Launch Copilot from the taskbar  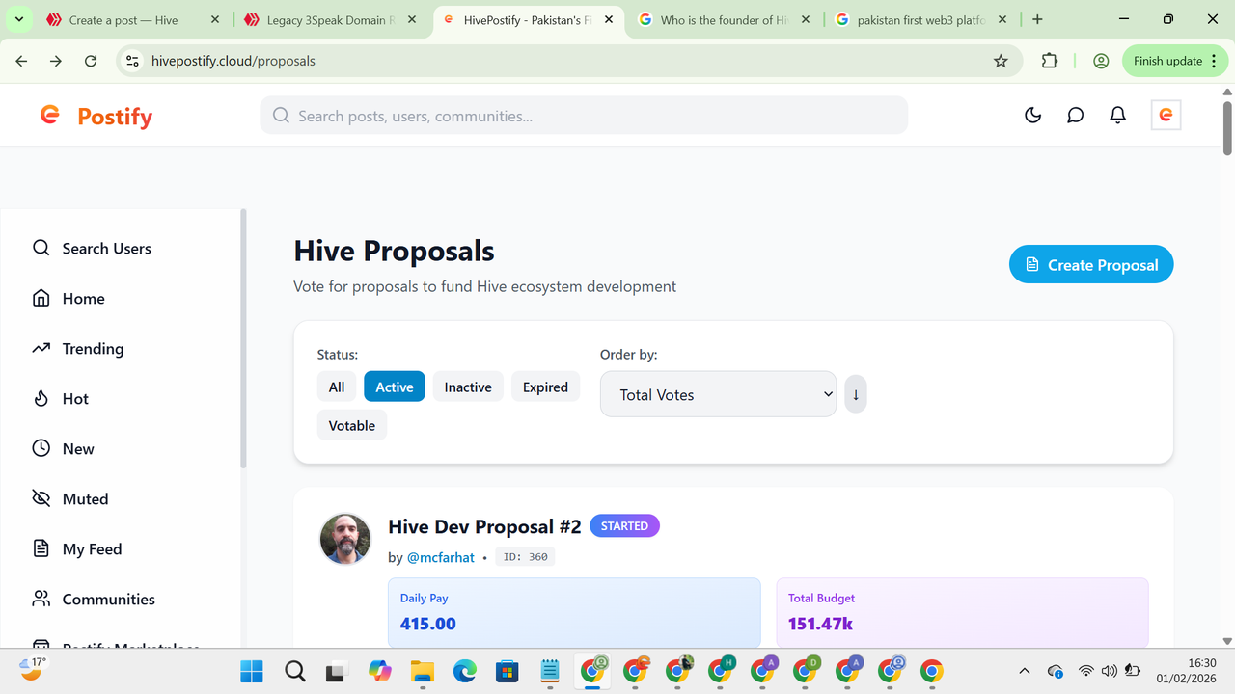(380, 671)
